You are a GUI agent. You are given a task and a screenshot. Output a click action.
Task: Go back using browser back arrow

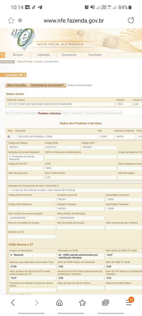[x=13, y=303]
